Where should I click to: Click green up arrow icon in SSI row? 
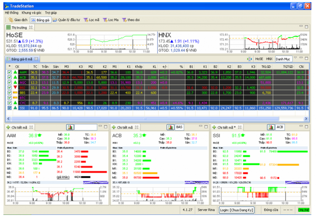tap(15, 107)
